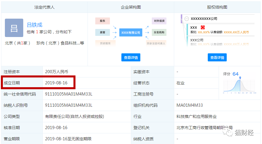Click the 企业架构图 column header
The image size is (262, 144).
pyautogui.click(x=131, y=7)
